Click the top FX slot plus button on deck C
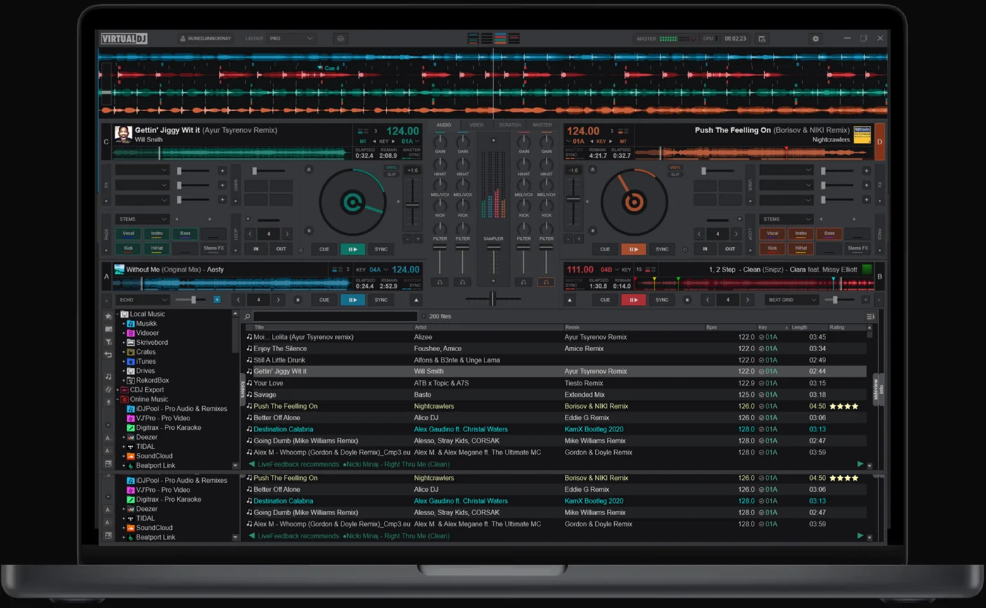Screen dimensions: 986x608 pyautogui.click(x=222, y=170)
